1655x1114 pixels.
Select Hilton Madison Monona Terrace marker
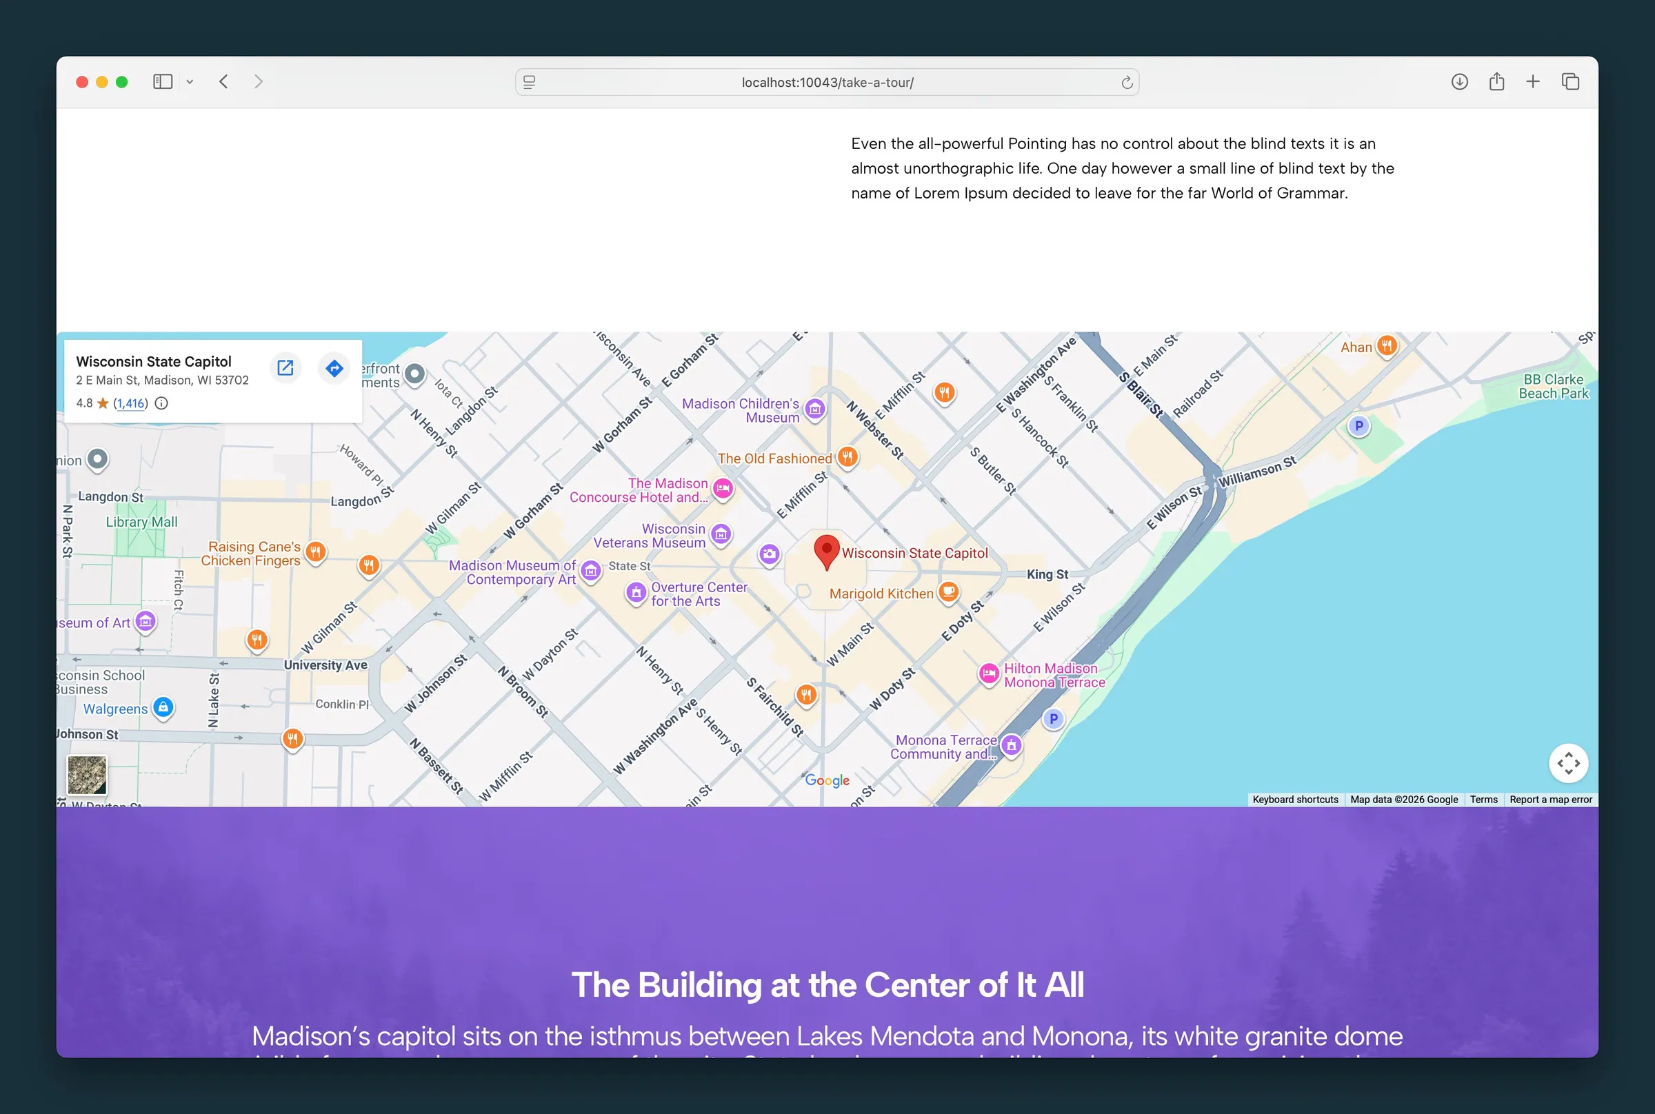(x=988, y=674)
